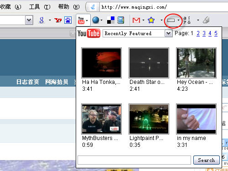The image size is (228, 171).
Task: Expand the Gmail dropdown arrow
Action: pos(143,20)
